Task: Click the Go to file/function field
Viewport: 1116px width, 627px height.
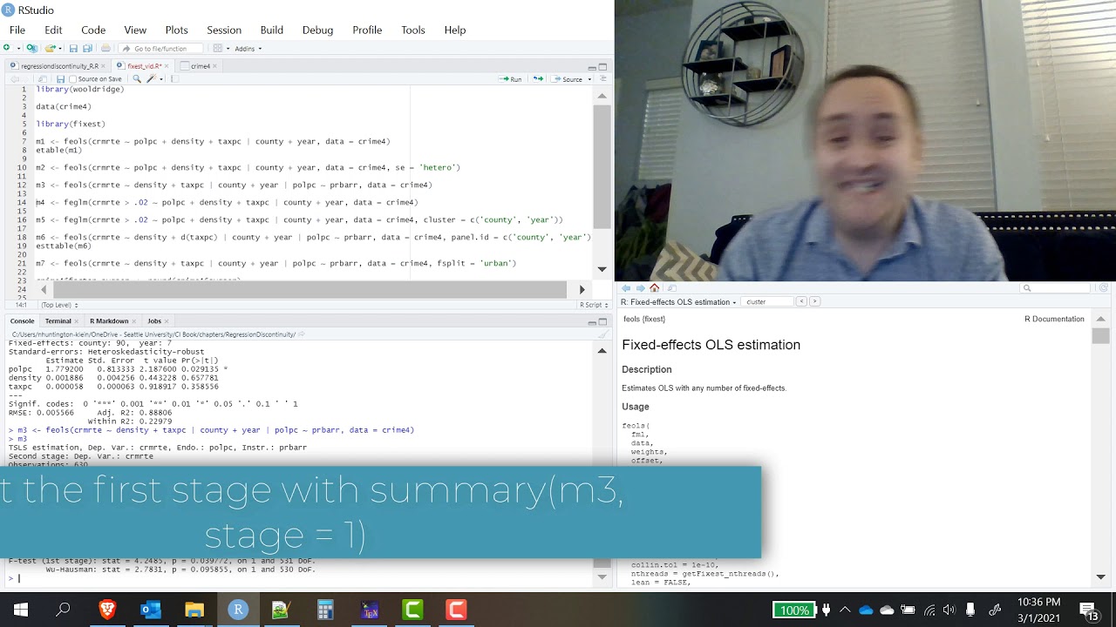Action: point(160,49)
